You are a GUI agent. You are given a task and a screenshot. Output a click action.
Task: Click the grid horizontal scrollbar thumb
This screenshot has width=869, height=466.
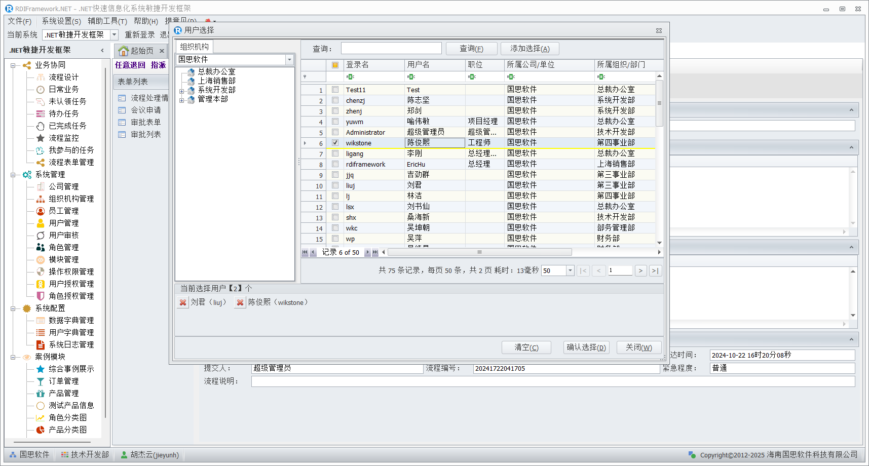point(479,252)
